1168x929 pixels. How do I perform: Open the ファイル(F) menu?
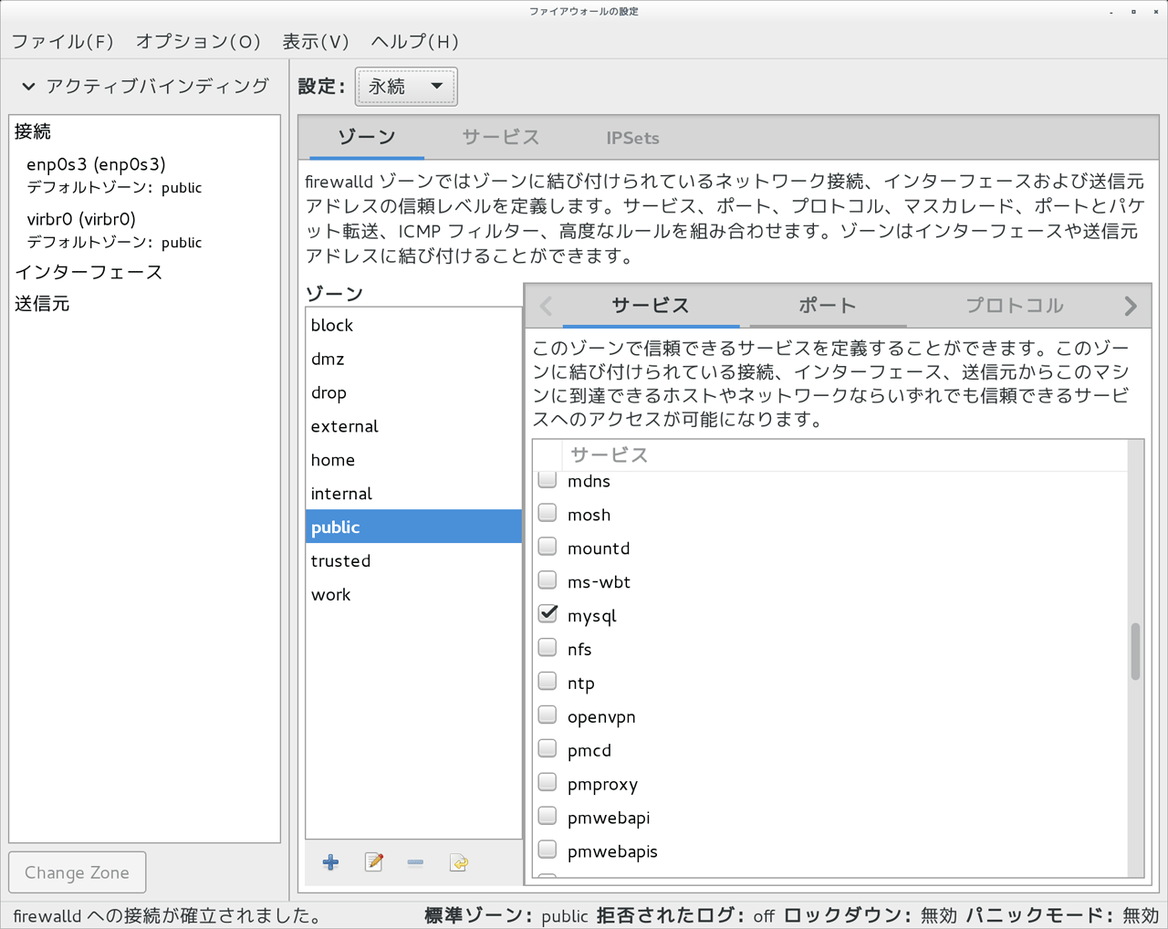click(x=63, y=41)
